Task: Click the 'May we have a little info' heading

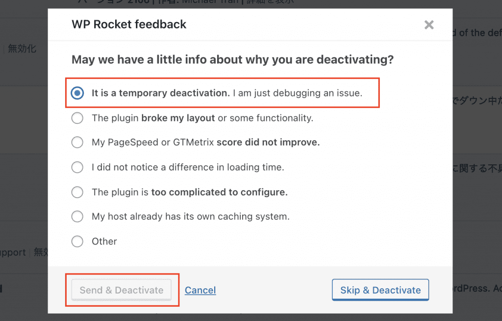Action: (232, 60)
